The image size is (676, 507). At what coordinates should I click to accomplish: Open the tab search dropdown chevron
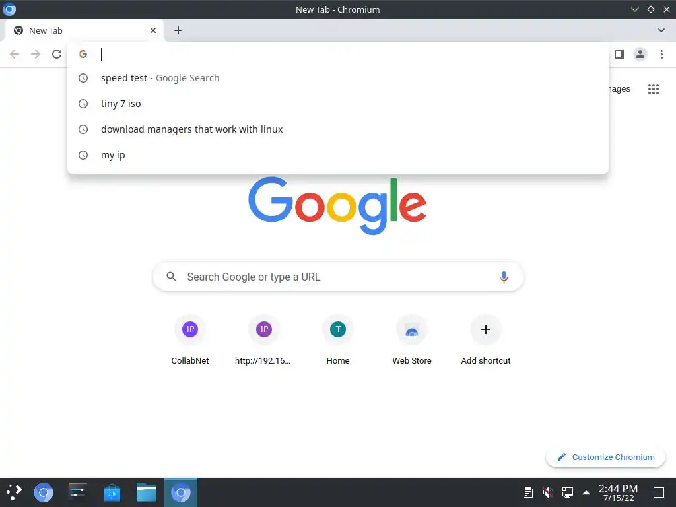(661, 30)
